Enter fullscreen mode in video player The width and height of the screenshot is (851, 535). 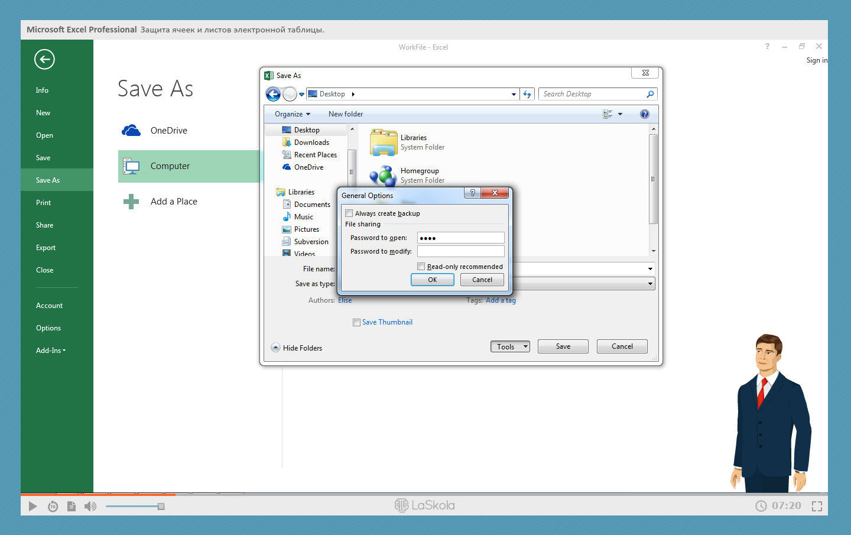click(x=817, y=506)
